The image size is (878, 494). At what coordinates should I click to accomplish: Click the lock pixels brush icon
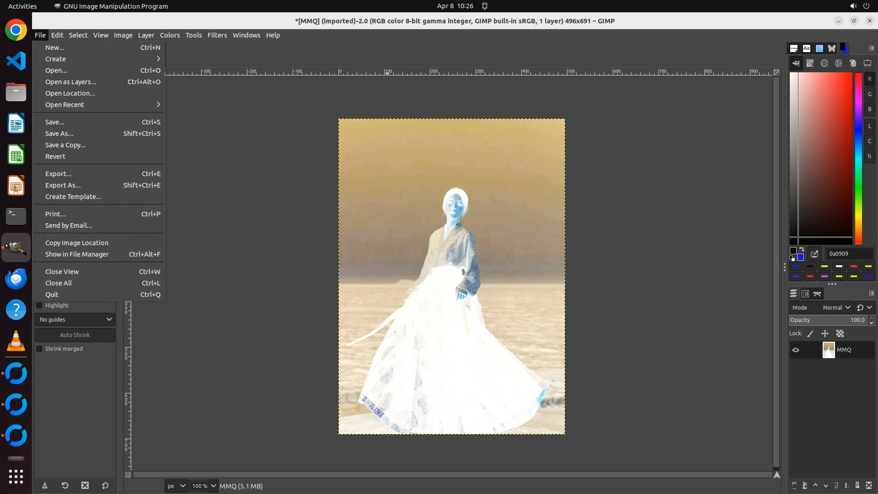point(810,334)
